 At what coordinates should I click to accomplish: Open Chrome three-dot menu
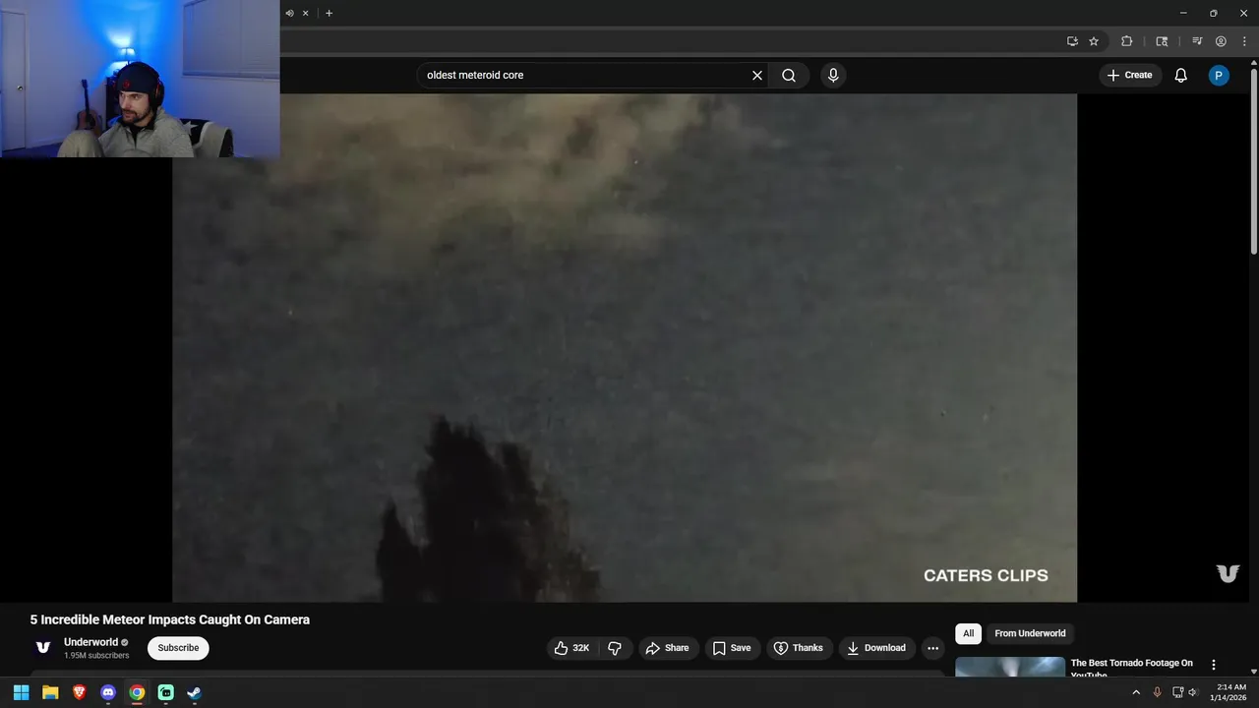click(1244, 41)
